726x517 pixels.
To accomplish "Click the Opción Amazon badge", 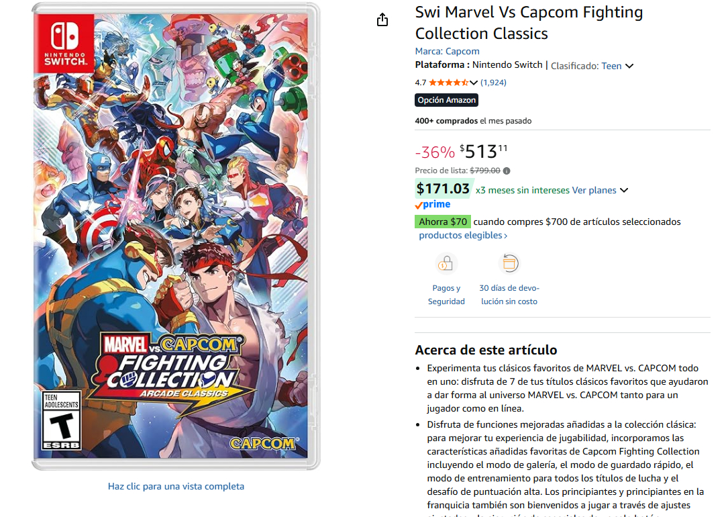I will point(447,100).
